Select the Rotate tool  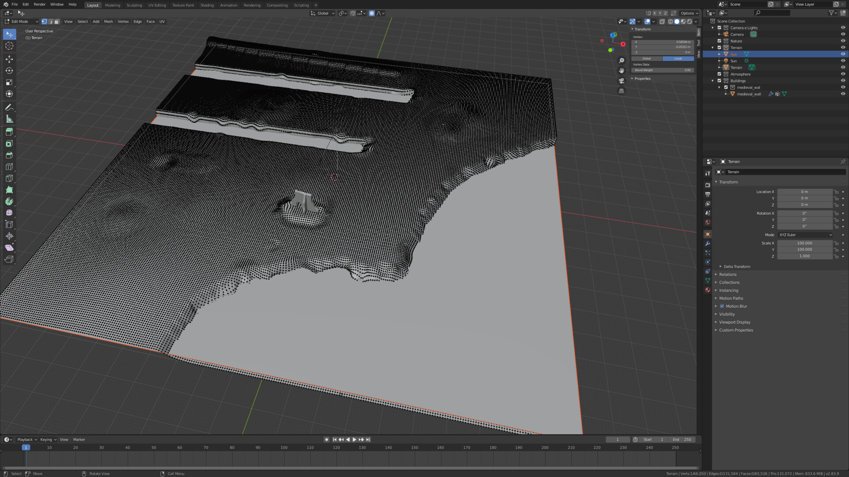tap(9, 71)
